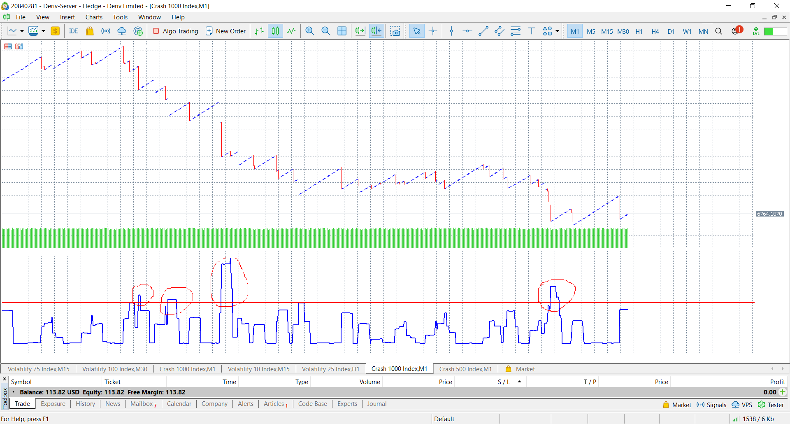Open the Charts menu
Screen dimensions: 790x424
coord(94,17)
